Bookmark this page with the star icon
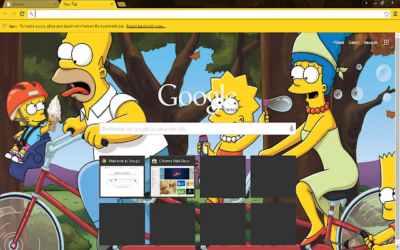This screenshot has height=250, width=400. pyautogui.click(x=387, y=14)
